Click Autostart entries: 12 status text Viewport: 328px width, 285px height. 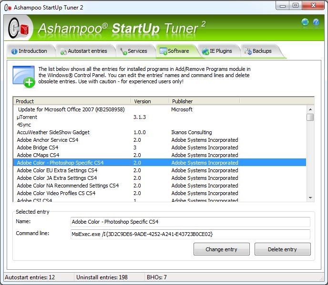(x=30, y=277)
